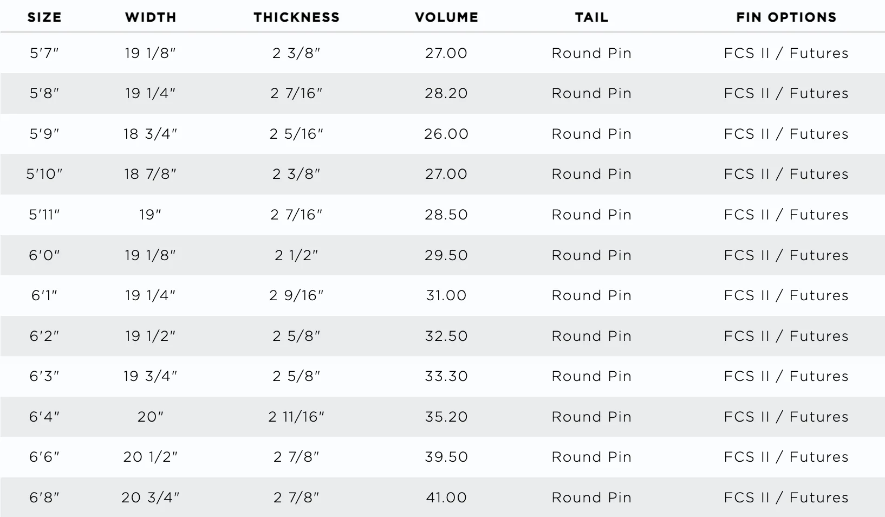Click the WIDTH column header

coord(151,17)
